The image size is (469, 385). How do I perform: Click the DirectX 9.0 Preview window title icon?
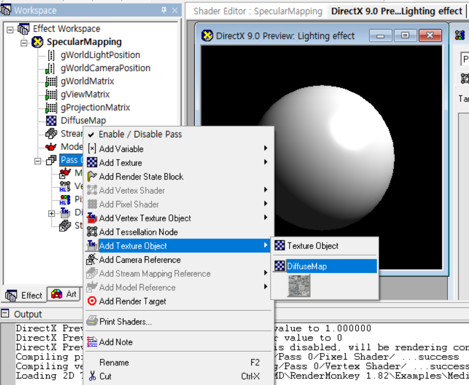click(x=207, y=35)
